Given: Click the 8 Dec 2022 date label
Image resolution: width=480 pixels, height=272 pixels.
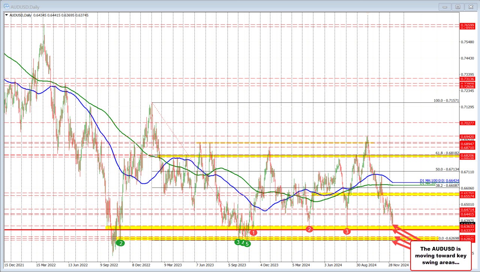Looking at the screenshot, I should tap(142, 264).
